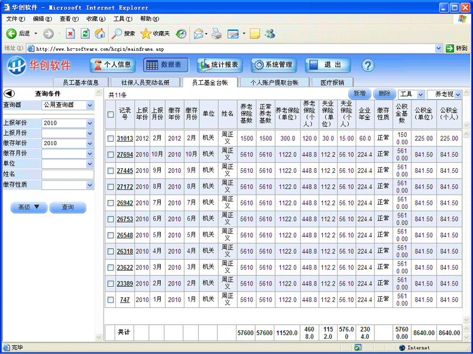The height and width of the screenshot is (354, 473).
Task: Open the IE History toolbar icon
Action: click(x=180, y=34)
